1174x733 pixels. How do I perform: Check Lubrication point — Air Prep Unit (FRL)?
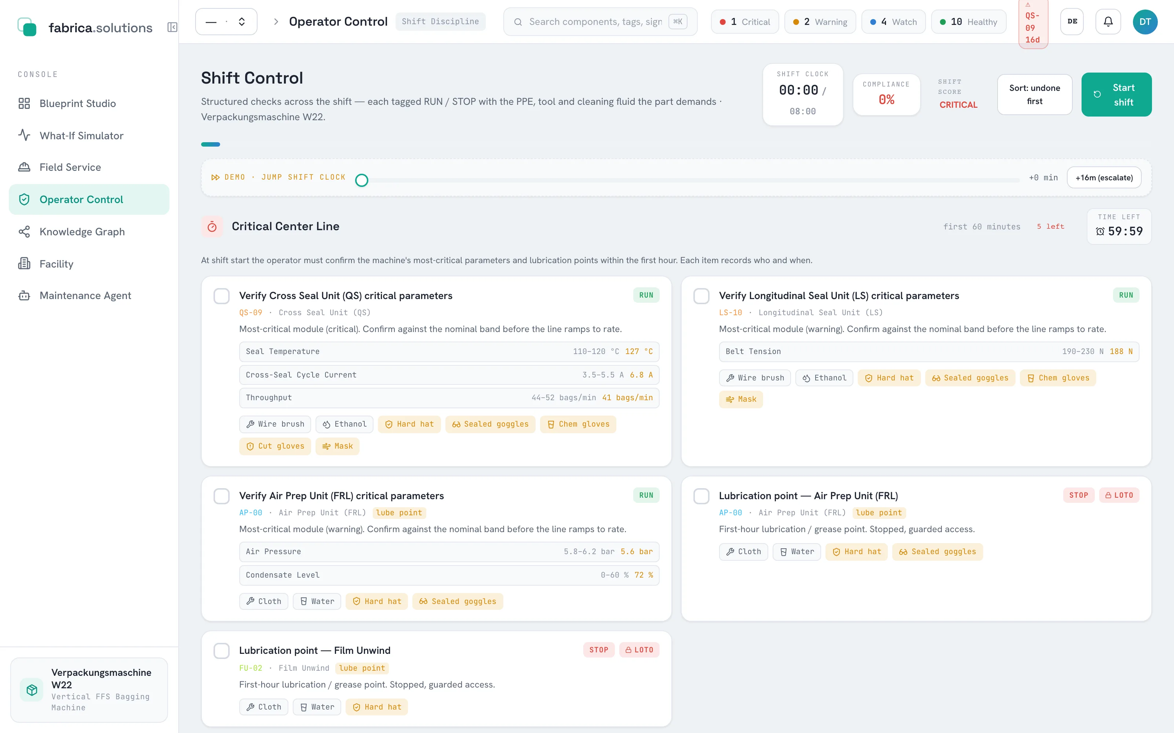coord(701,496)
